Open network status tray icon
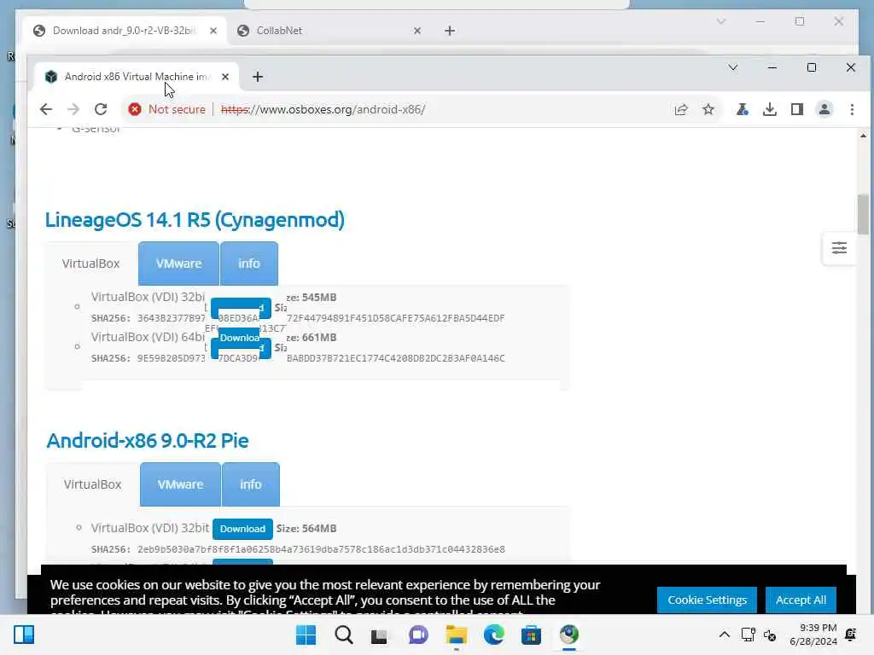 (x=748, y=635)
